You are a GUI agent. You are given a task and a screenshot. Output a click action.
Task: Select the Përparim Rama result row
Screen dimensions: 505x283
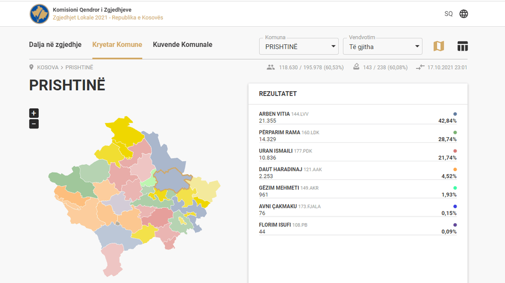(x=358, y=136)
